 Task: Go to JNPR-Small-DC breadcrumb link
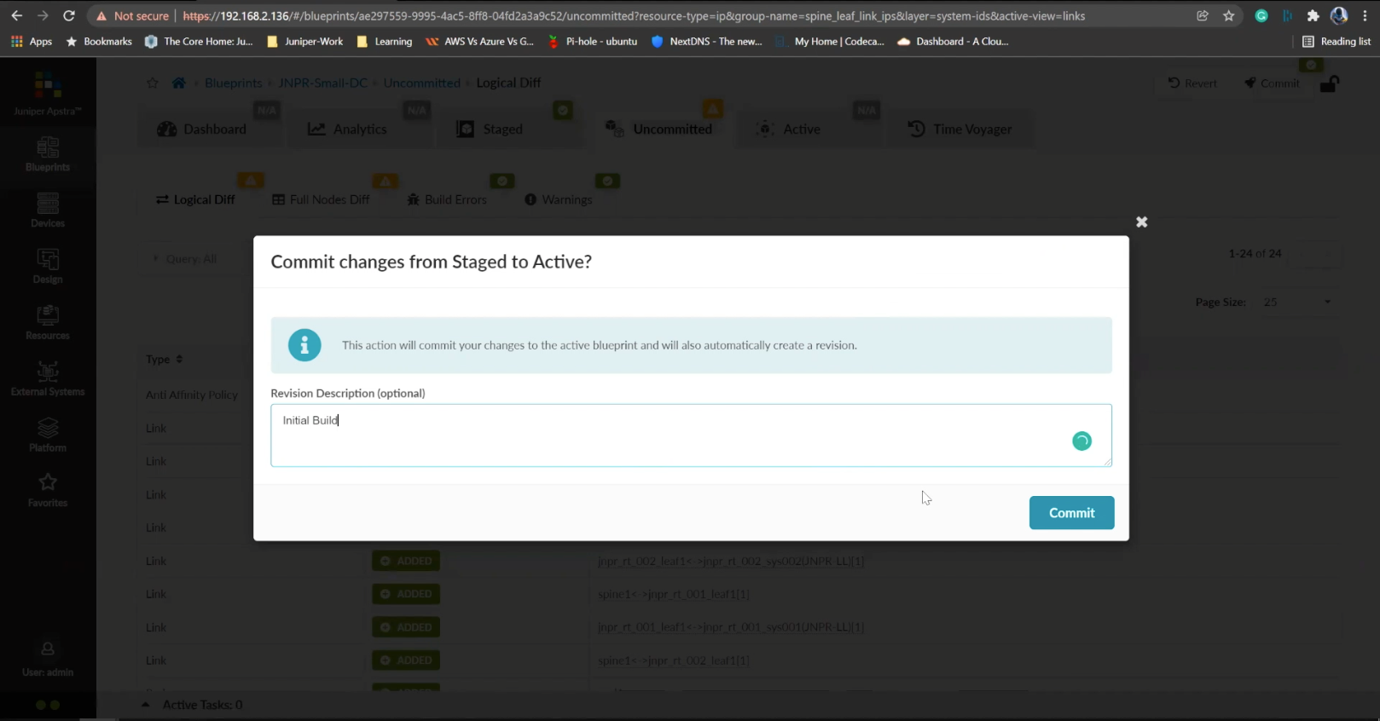323,83
